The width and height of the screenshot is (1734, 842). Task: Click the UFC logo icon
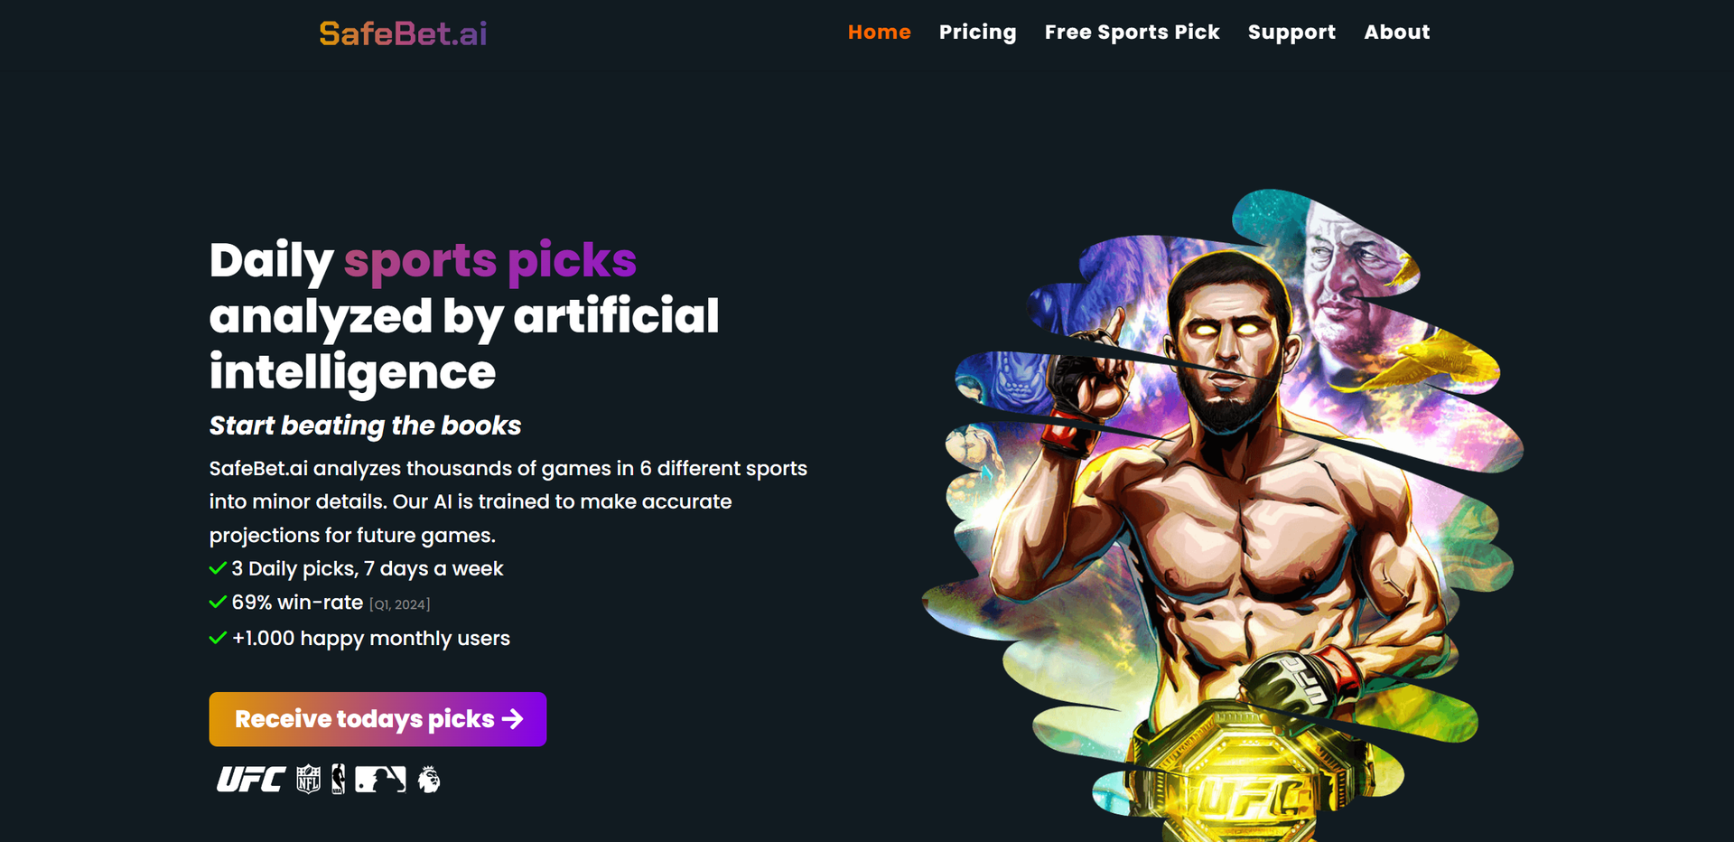coord(250,778)
